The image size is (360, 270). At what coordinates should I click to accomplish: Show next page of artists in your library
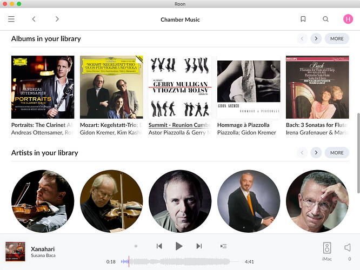(316, 152)
